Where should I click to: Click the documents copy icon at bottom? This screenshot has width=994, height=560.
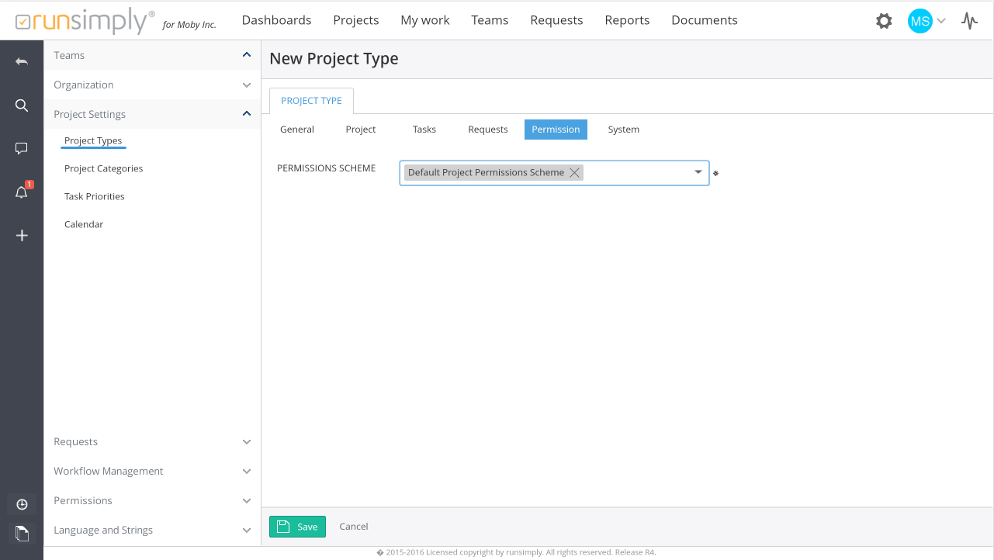click(22, 533)
